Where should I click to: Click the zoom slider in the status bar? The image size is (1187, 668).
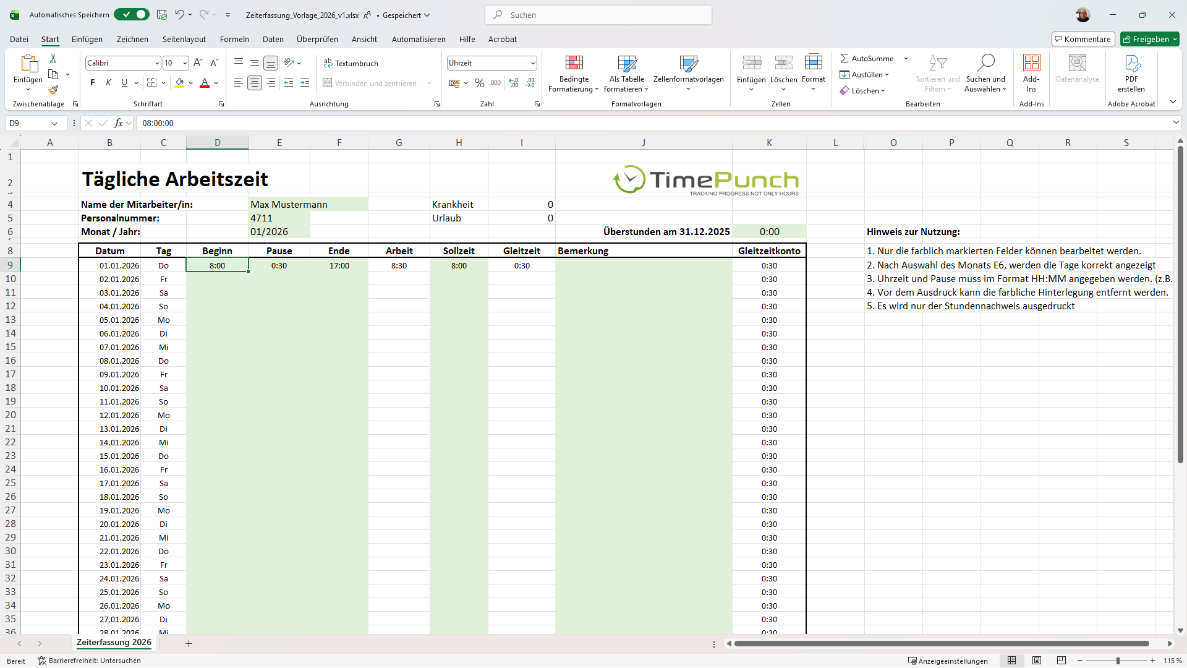pos(1117,661)
